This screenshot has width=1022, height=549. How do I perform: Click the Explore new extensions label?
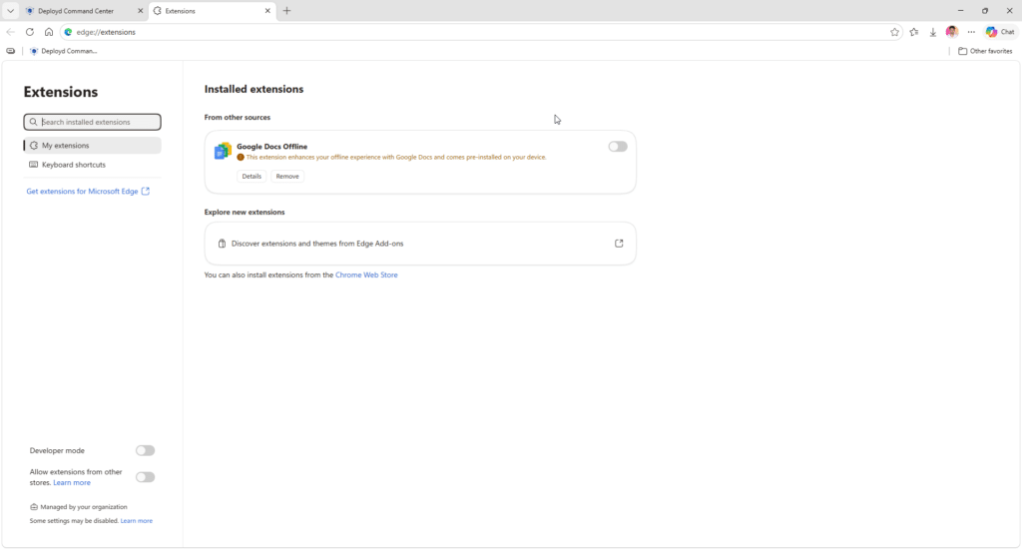pos(245,212)
